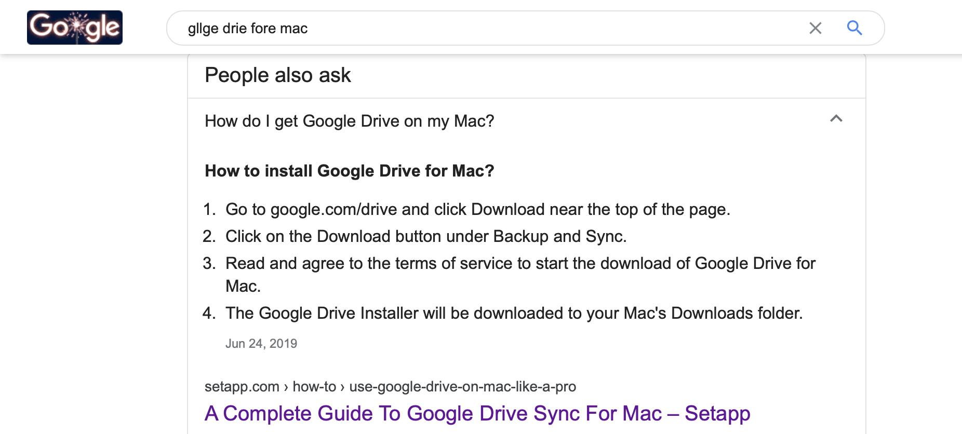Click the 'how-to' breadcrumb segment
Image resolution: width=962 pixels, height=434 pixels.
tap(314, 387)
